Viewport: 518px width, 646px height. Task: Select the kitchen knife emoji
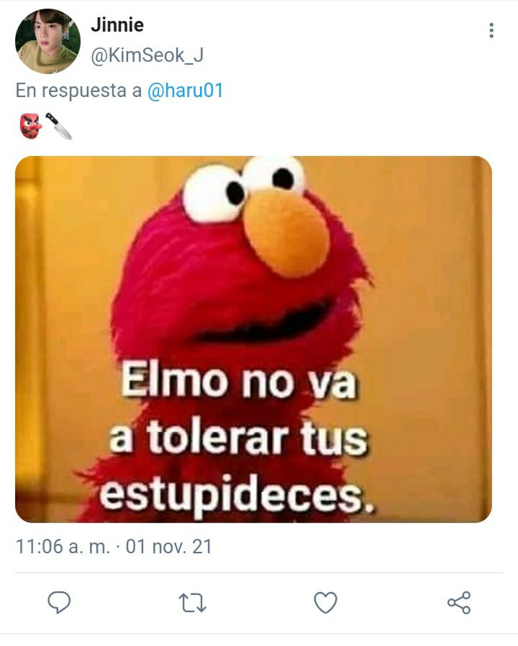58,126
